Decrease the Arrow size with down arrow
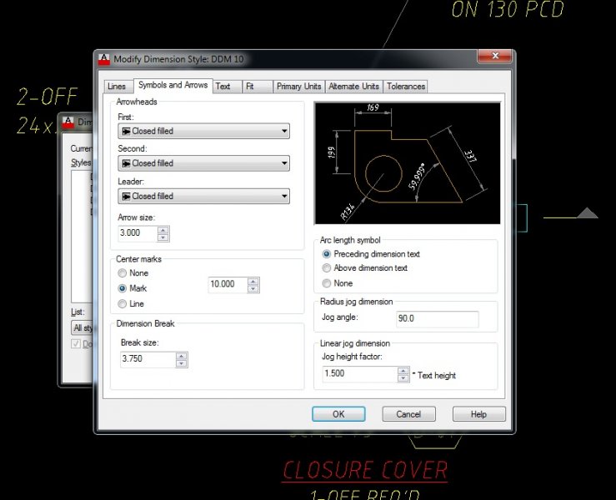This screenshot has width=616, height=500. click(x=163, y=237)
